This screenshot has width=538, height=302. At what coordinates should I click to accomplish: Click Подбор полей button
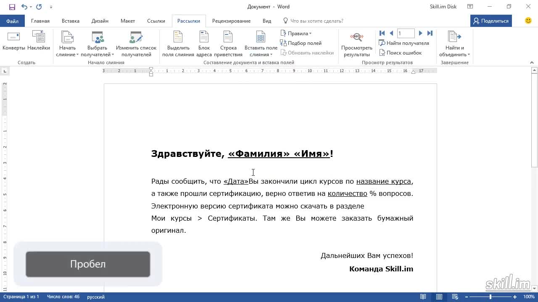[x=301, y=43]
